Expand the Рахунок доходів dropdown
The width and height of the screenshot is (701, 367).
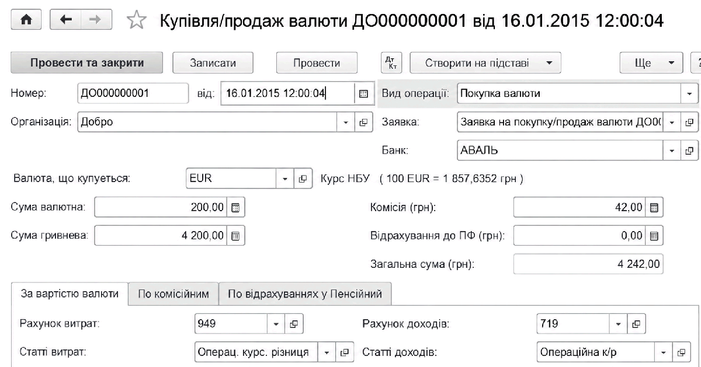(619, 323)
